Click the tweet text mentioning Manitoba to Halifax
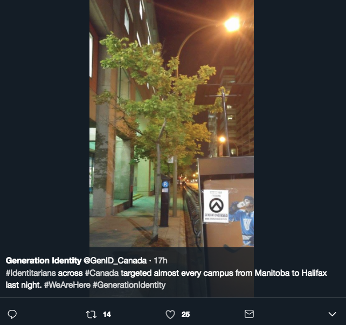Image resolution: width=346 pixels, height=325 pixels. pos(167,279)
